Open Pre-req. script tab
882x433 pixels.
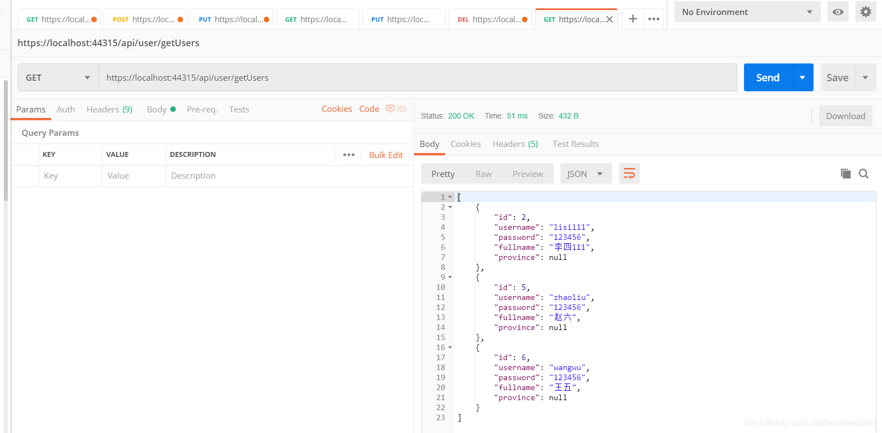(x=202, y=110)
